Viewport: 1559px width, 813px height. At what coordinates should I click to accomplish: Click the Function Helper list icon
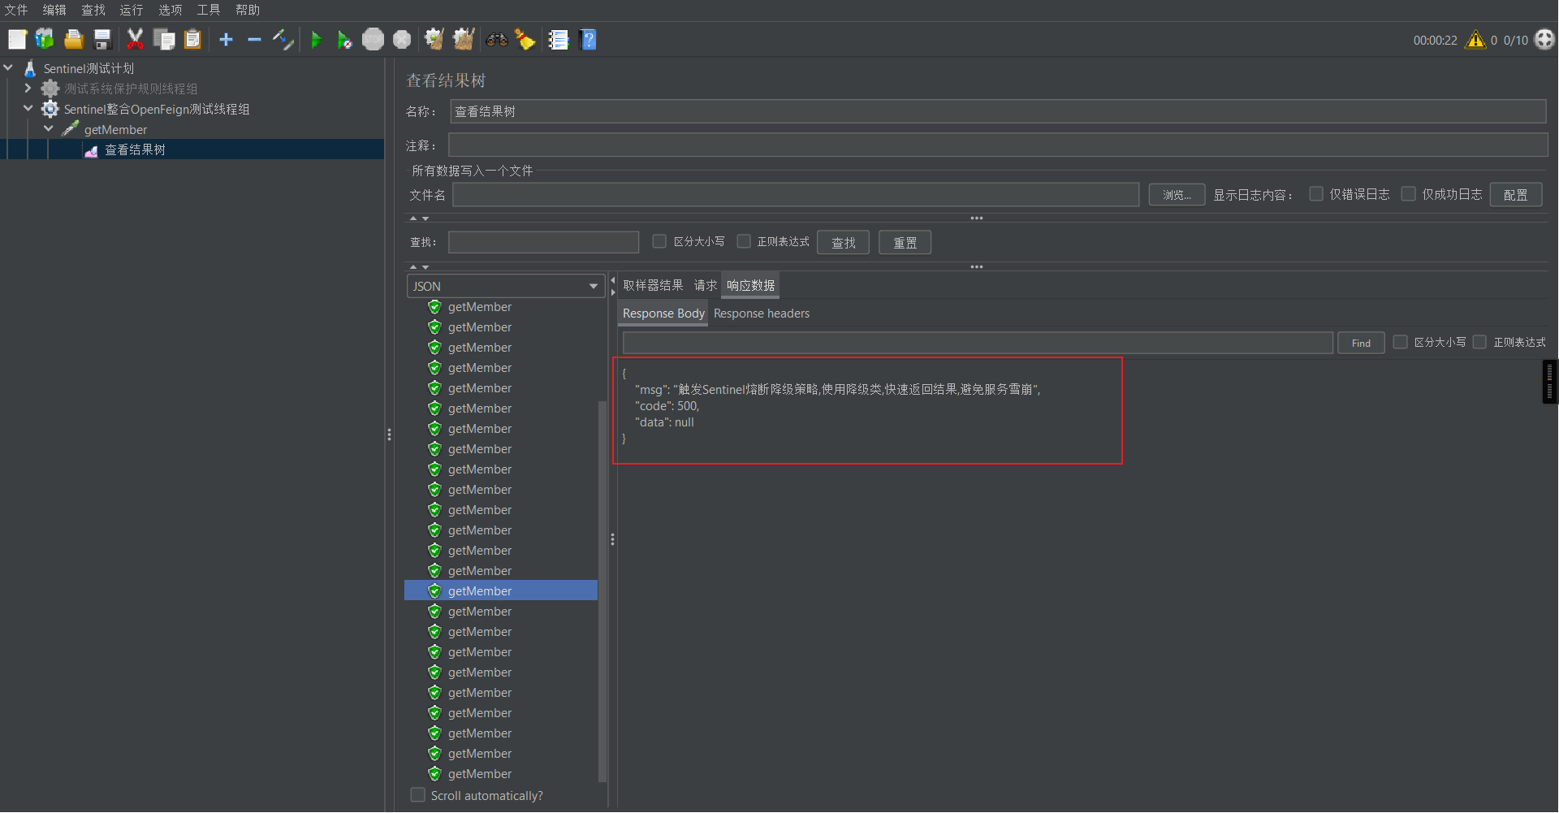558,40
